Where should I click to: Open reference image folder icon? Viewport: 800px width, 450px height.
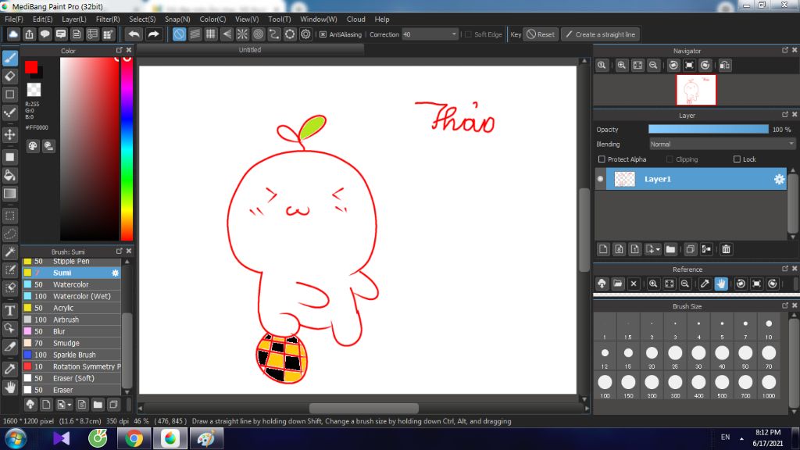618,284
